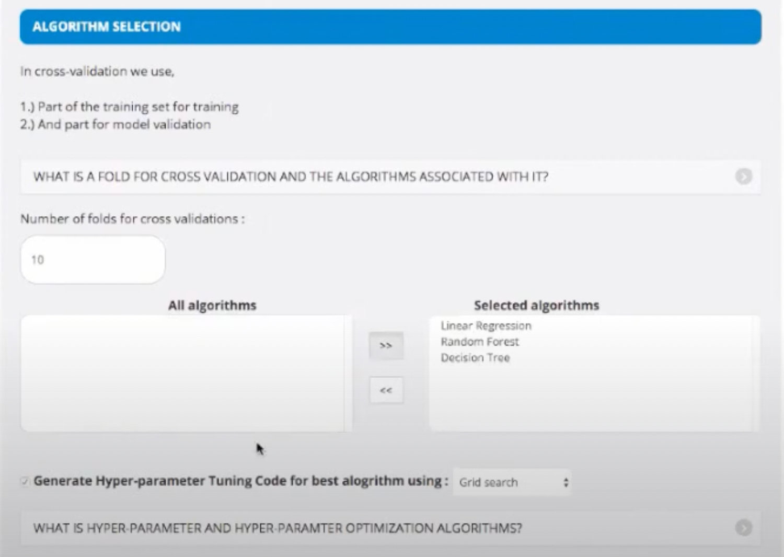
Task: Click the All algorithms list scrollbar
Action: [348, 373]
